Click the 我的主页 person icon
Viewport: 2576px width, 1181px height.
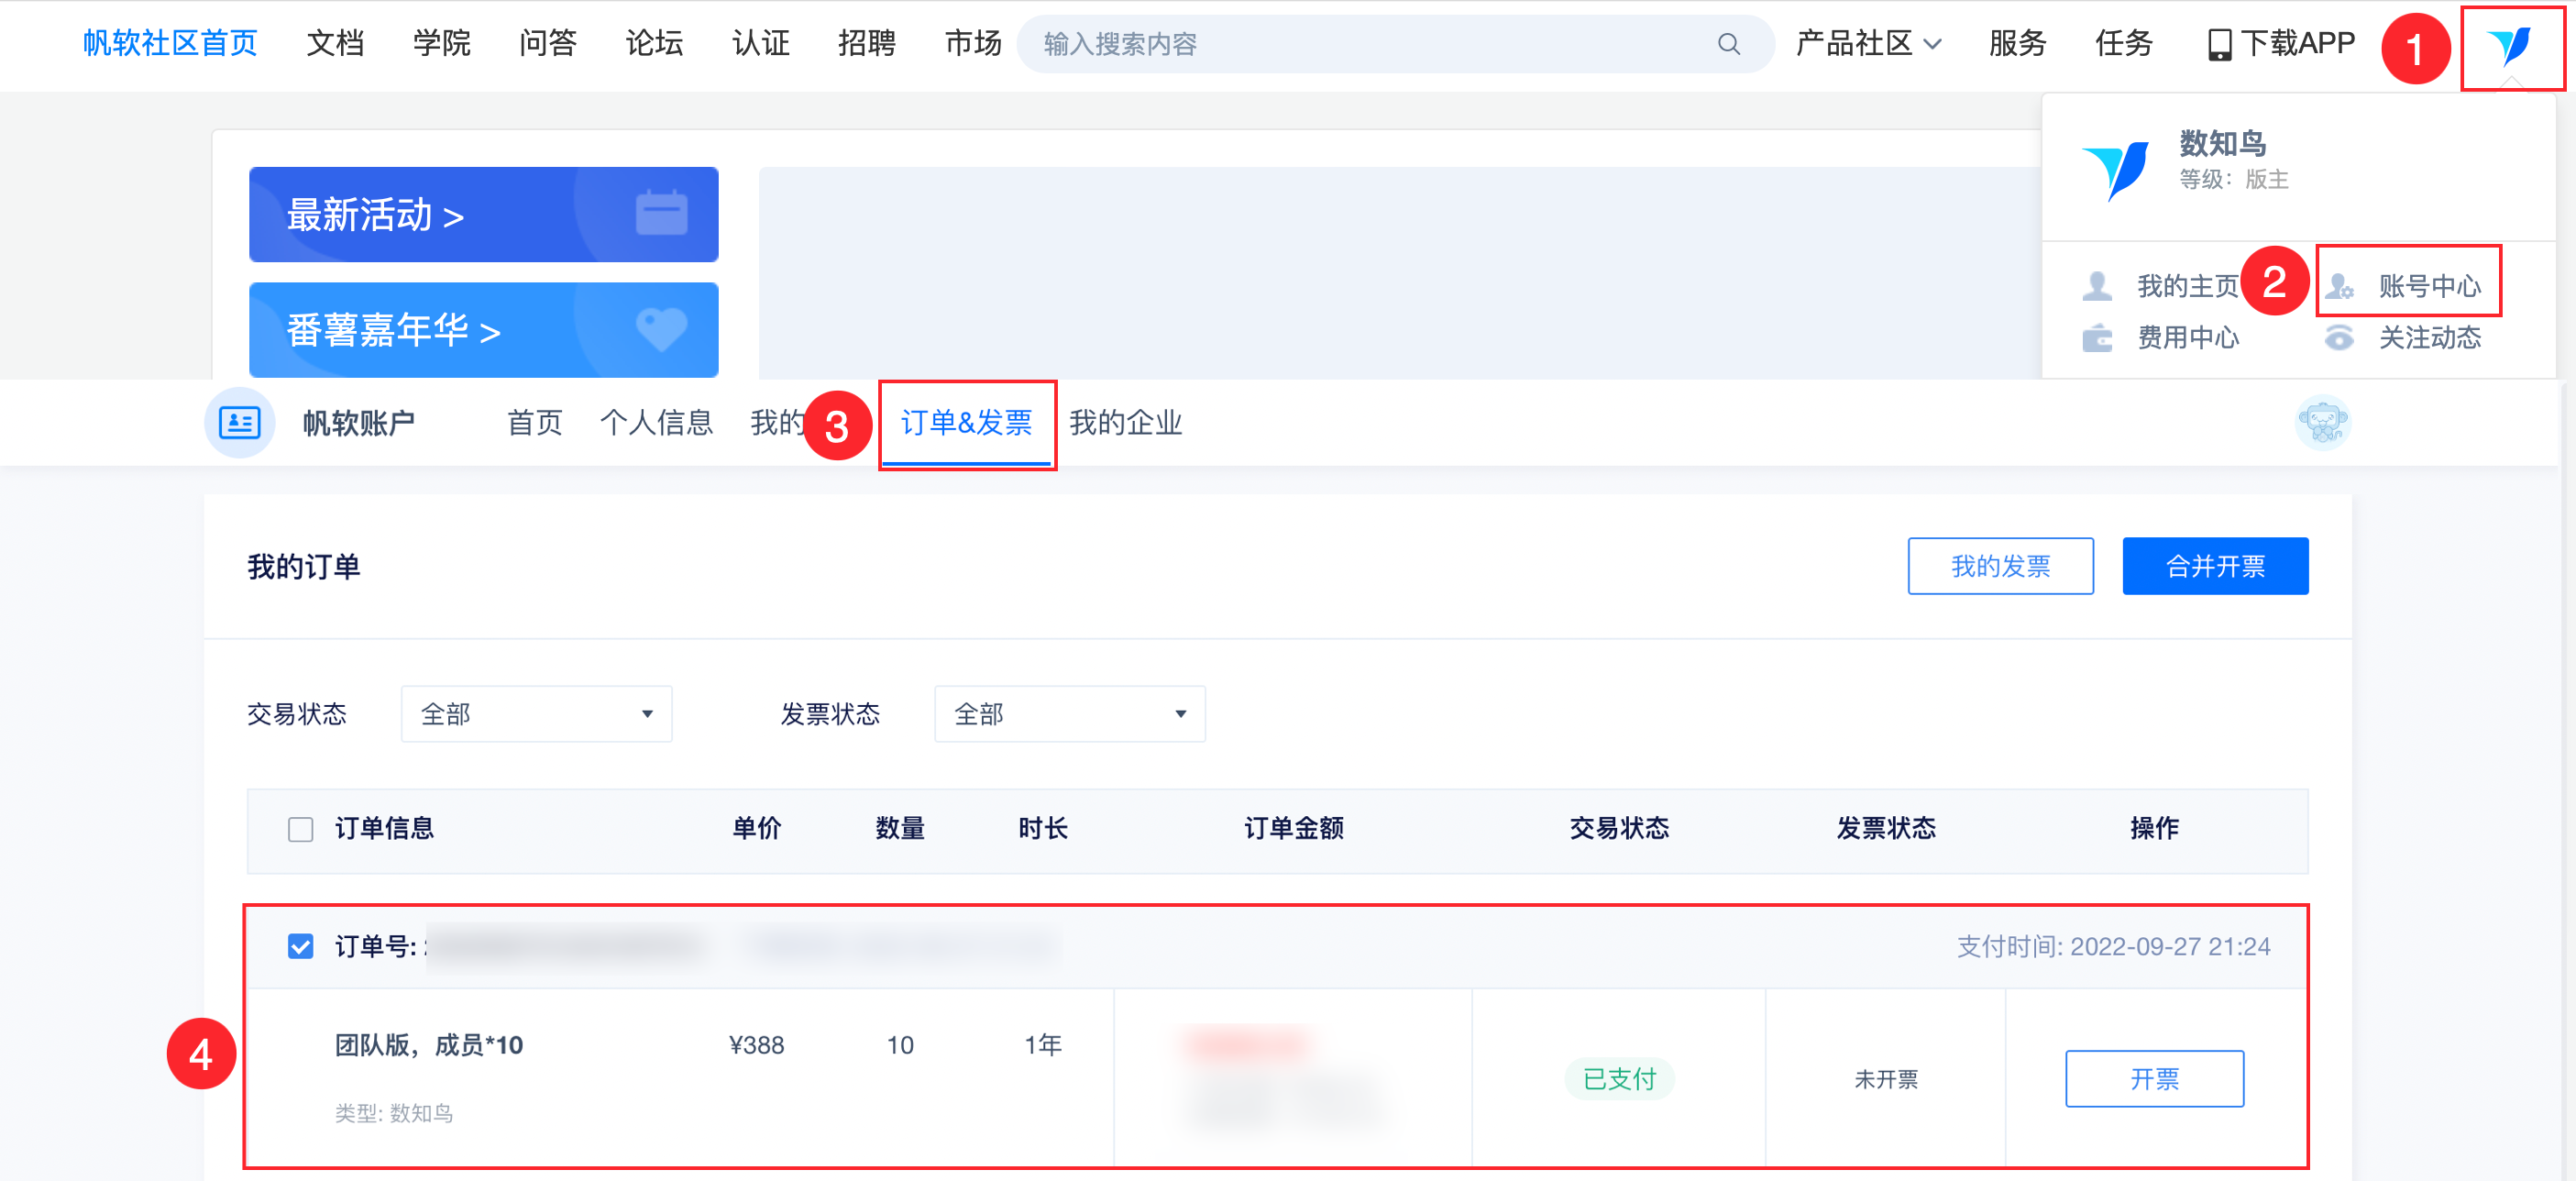(x=2097, y=286)
